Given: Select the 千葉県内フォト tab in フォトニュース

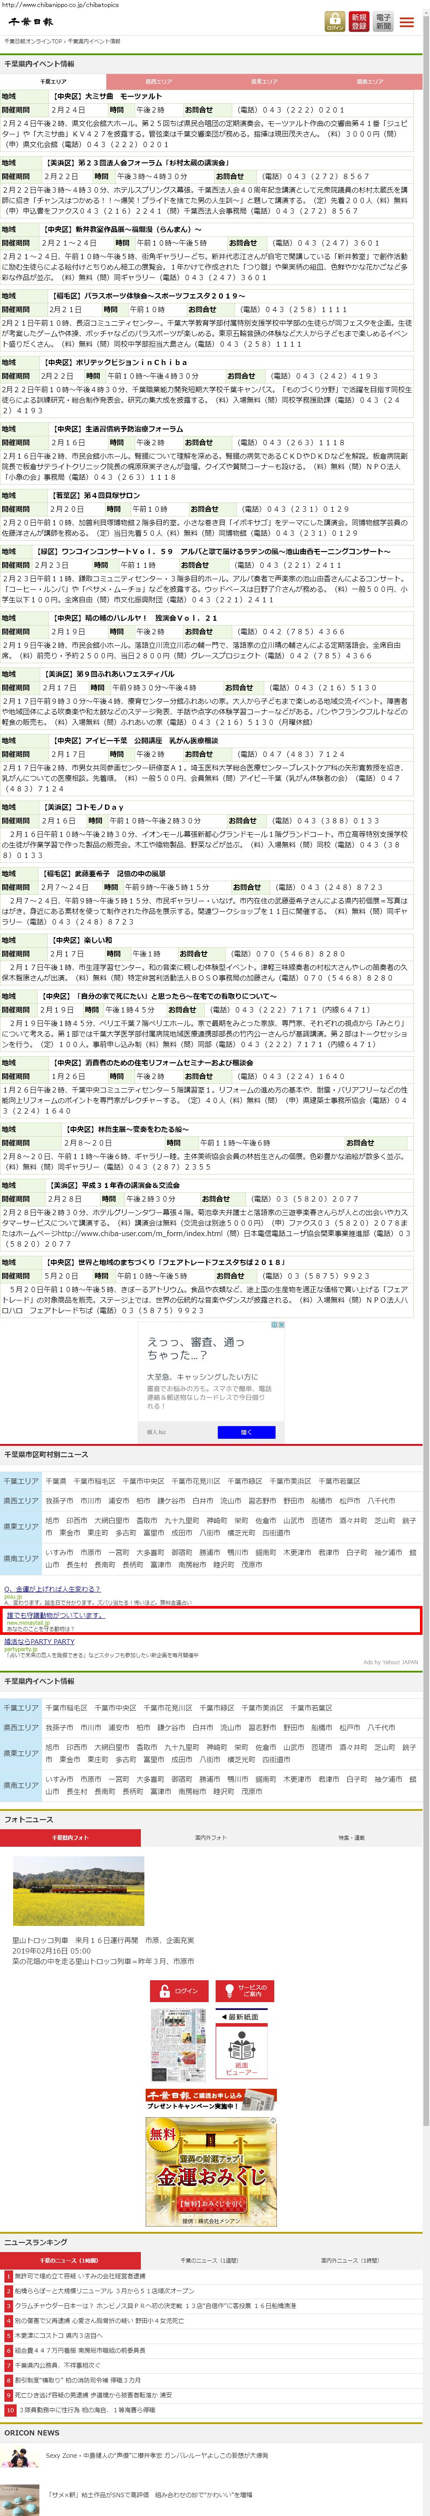Looking at the screenshot, I should (70, 1837).
